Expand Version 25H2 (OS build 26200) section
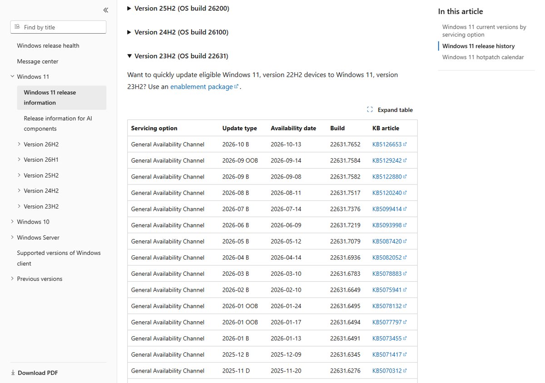 (x=178, y=8)
